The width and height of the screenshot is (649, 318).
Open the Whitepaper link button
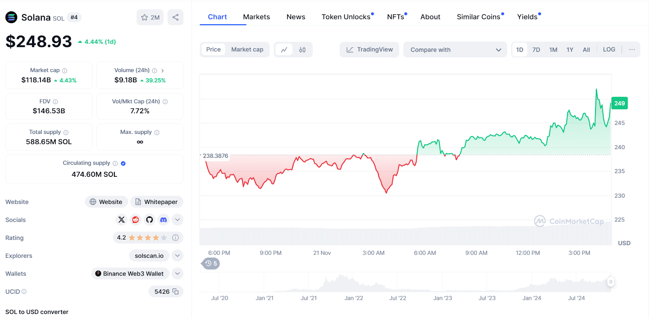pyautogui.click(x=157, y=202)
